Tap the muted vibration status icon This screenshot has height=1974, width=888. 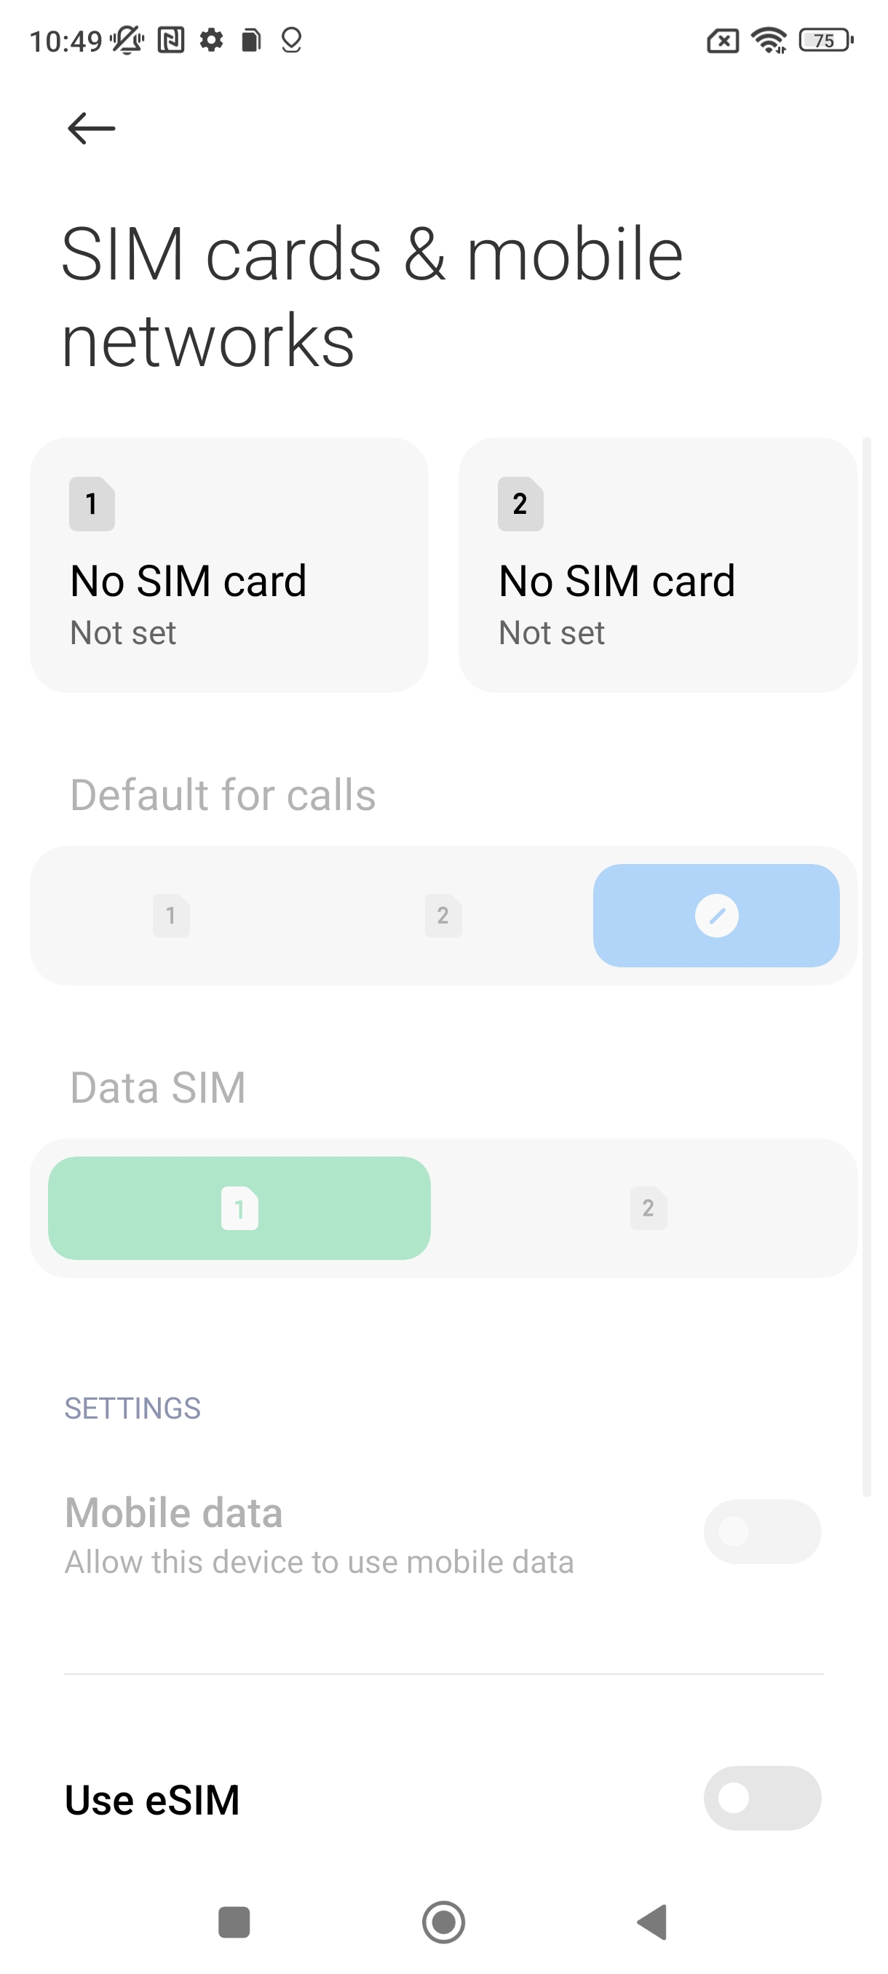(x=127, y=40)
